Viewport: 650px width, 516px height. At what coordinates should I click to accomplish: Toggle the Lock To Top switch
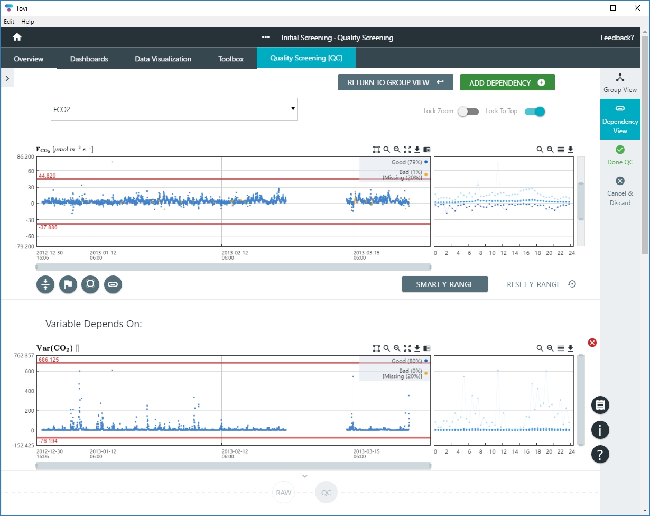(535, 112)
